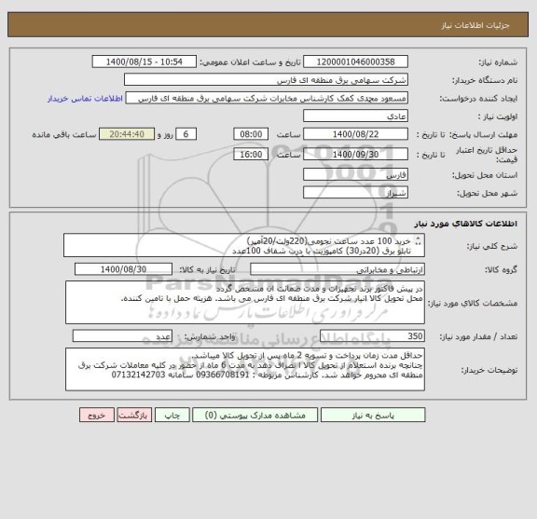
Task: Click the شماره نیاز field 1200001046000358
Action: click(x=355, y=61)
